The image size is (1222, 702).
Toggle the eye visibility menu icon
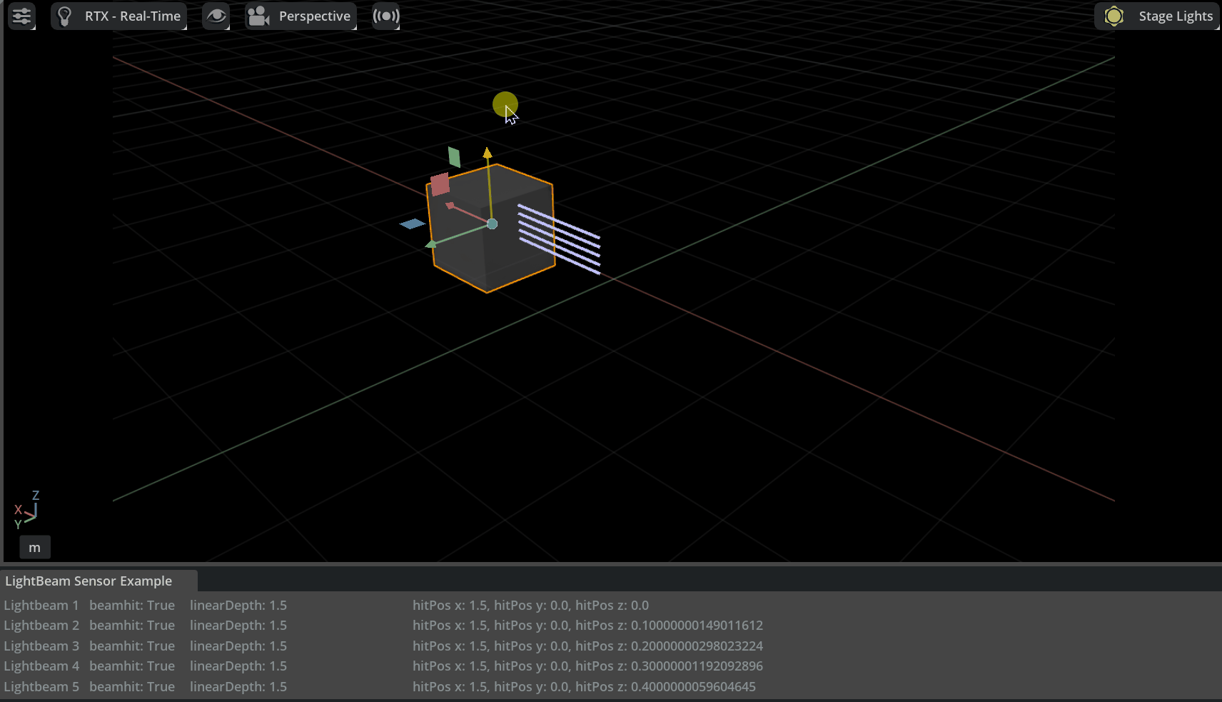pos(216,16)
